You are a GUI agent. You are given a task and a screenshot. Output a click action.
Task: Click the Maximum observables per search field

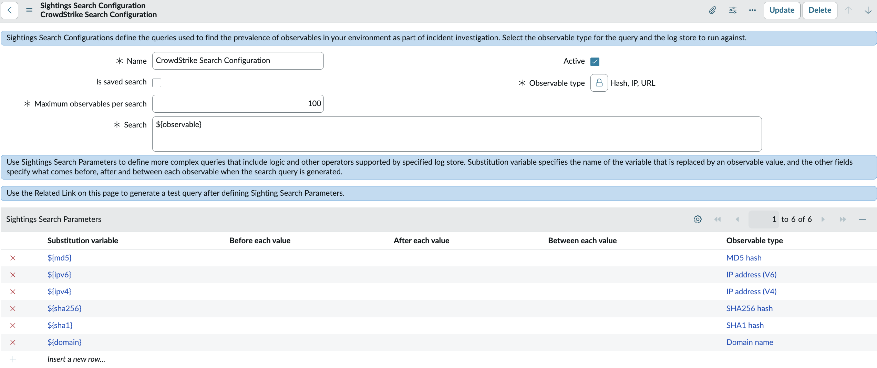tap(238, 104)
